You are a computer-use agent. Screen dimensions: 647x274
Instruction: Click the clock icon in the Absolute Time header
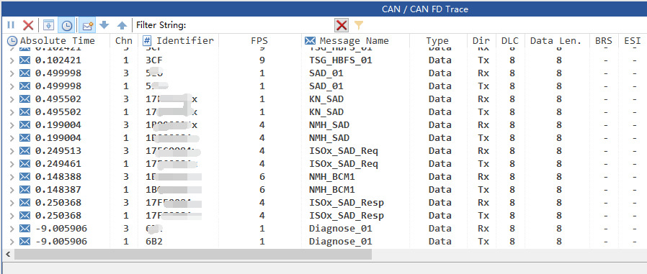pos(13,41)
